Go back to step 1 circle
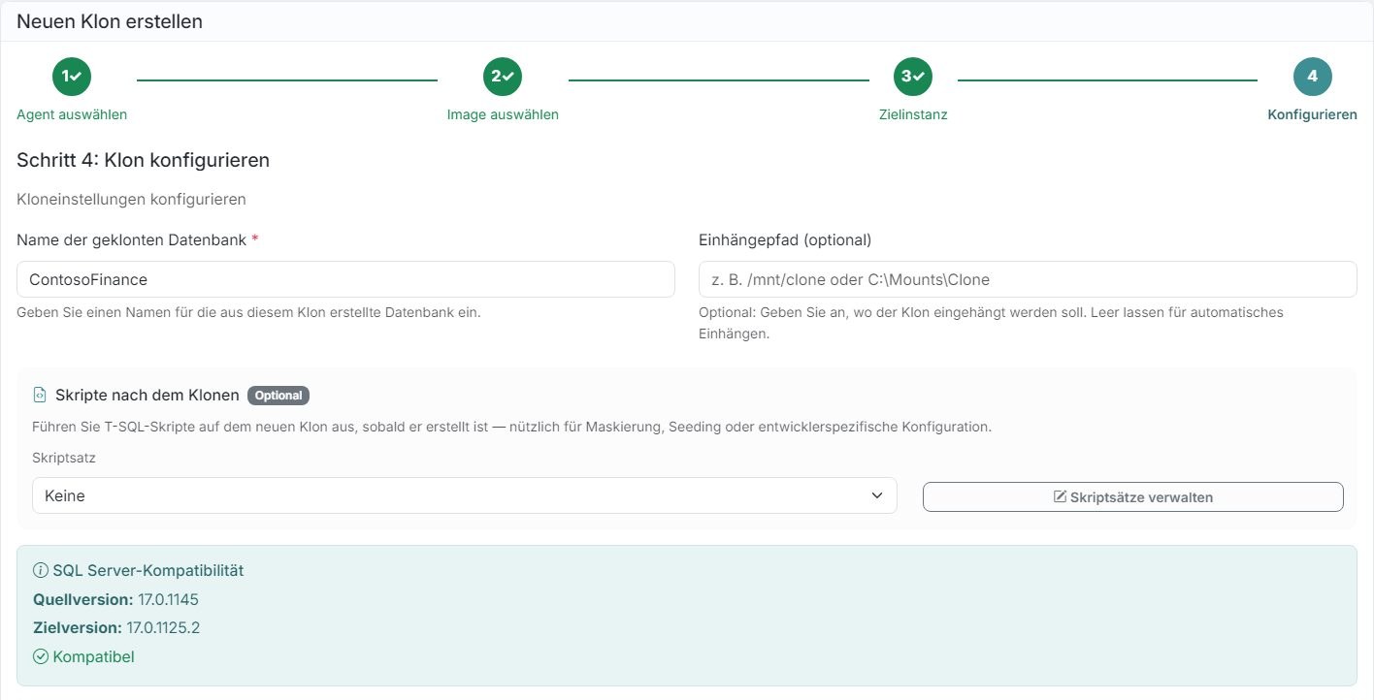1374x700 pixels. (72, 77)
